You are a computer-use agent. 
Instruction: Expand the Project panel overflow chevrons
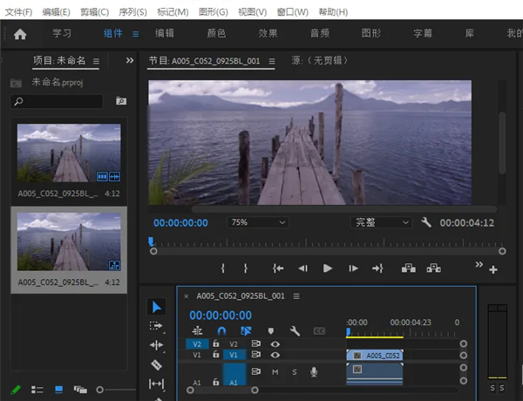click(x=130, y=61)
